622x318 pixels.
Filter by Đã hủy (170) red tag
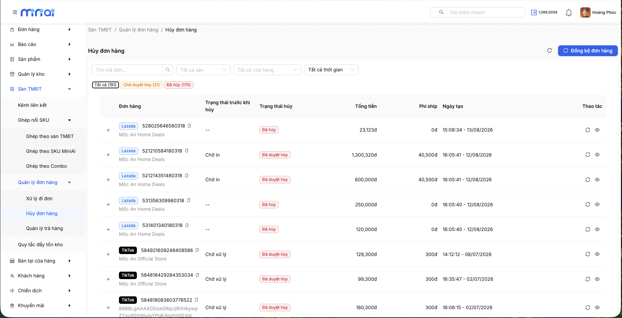pyautogui.click(x=179, y=85)
